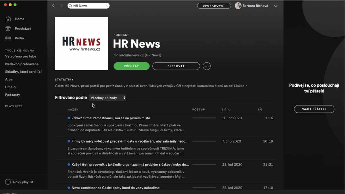
Task: Click the author line Od info@hrnews.cz
Action: coord(137,55)
